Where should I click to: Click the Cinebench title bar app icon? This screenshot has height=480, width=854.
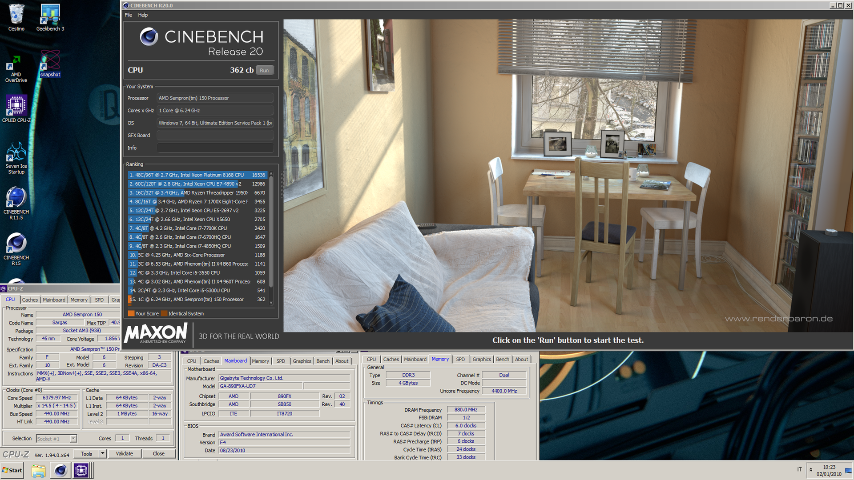click(126, 5)
